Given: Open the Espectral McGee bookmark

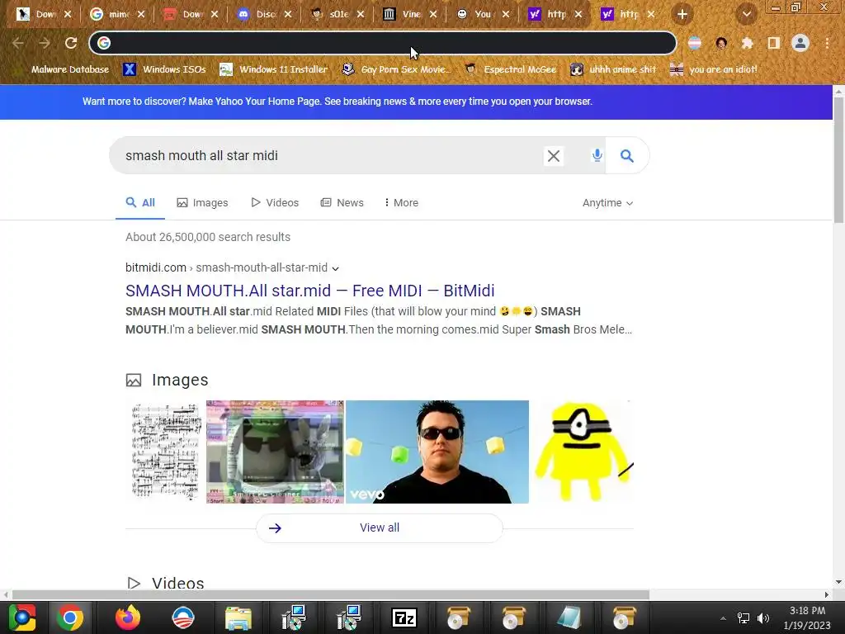Looking at the screenshot, I should tap(510, 69).
